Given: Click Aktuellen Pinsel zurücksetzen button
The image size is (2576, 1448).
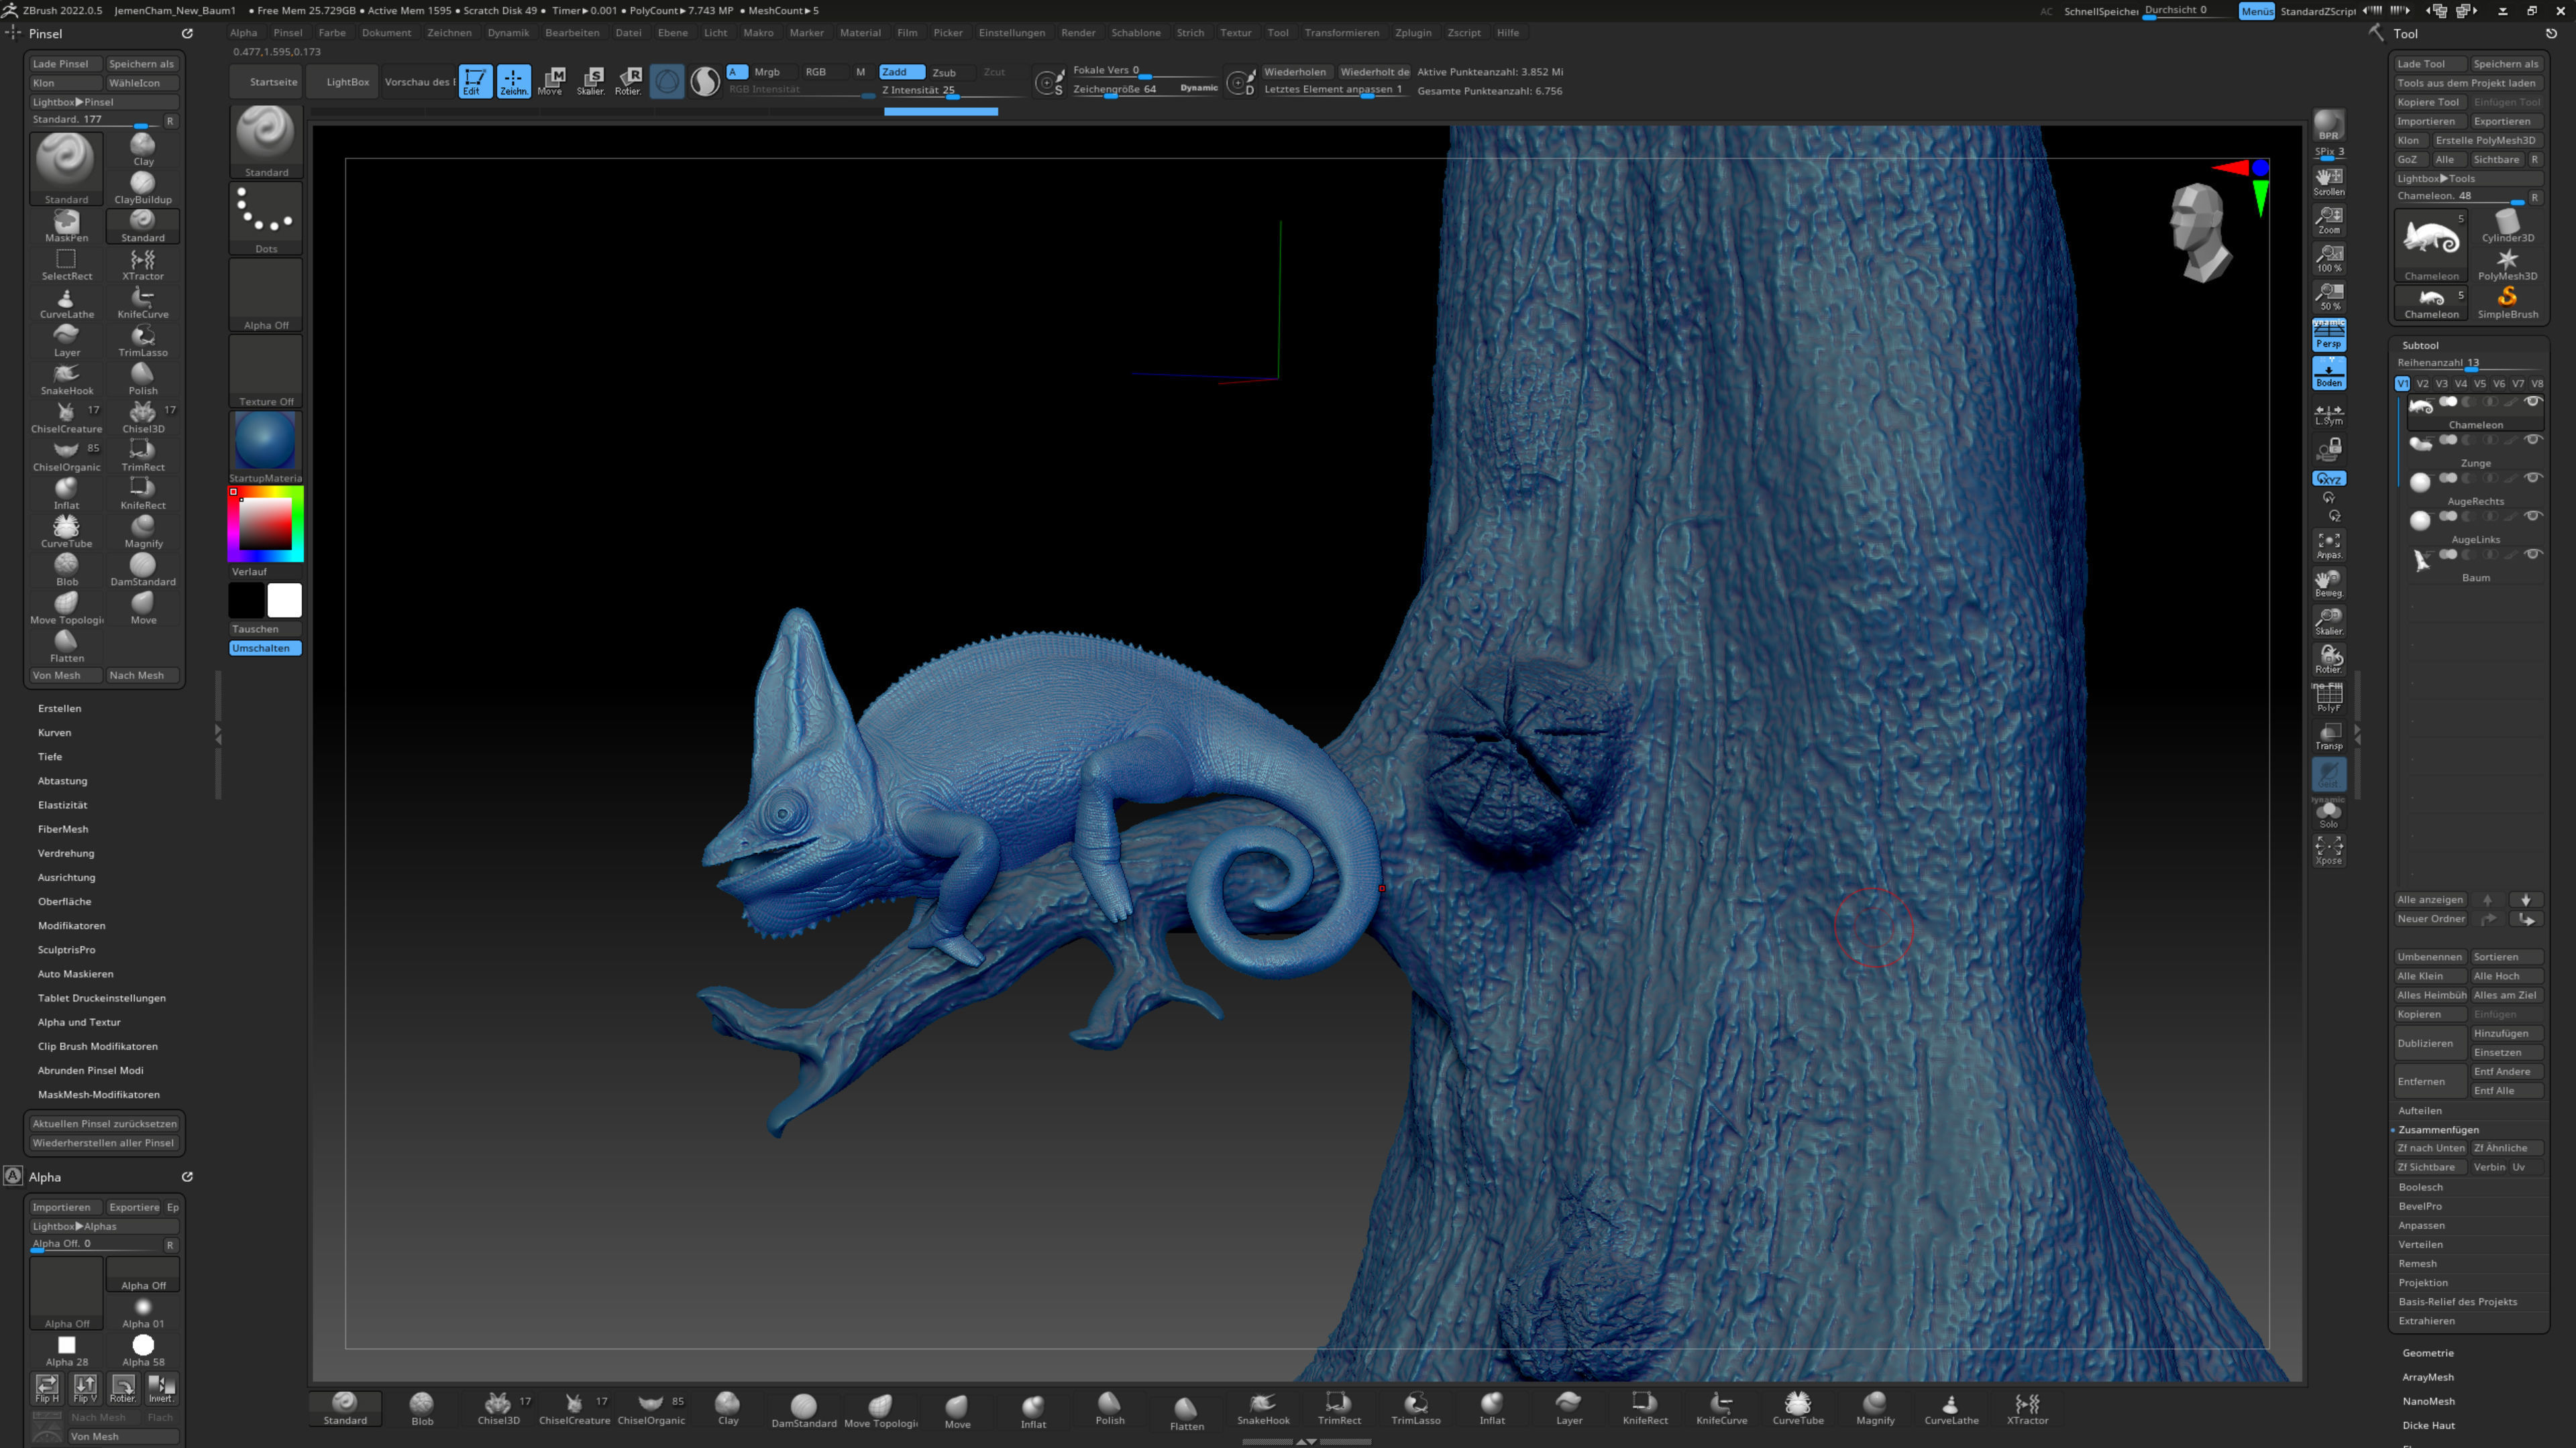Looking at the screenshot, I should click(104, 1124).
